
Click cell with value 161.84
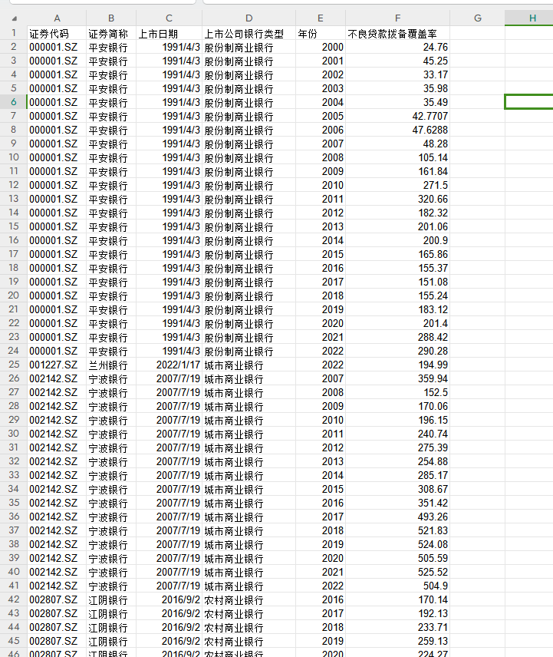click(x=398, y=171)
